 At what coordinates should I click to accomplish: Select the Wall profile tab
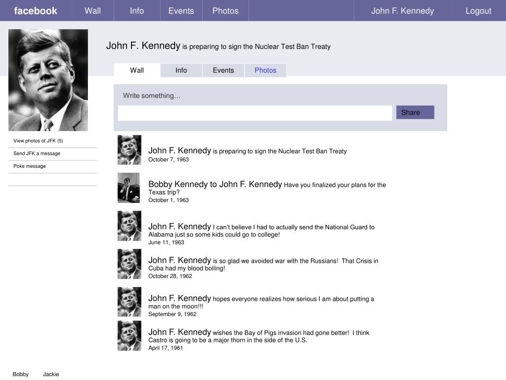click(x=137, y=70)
